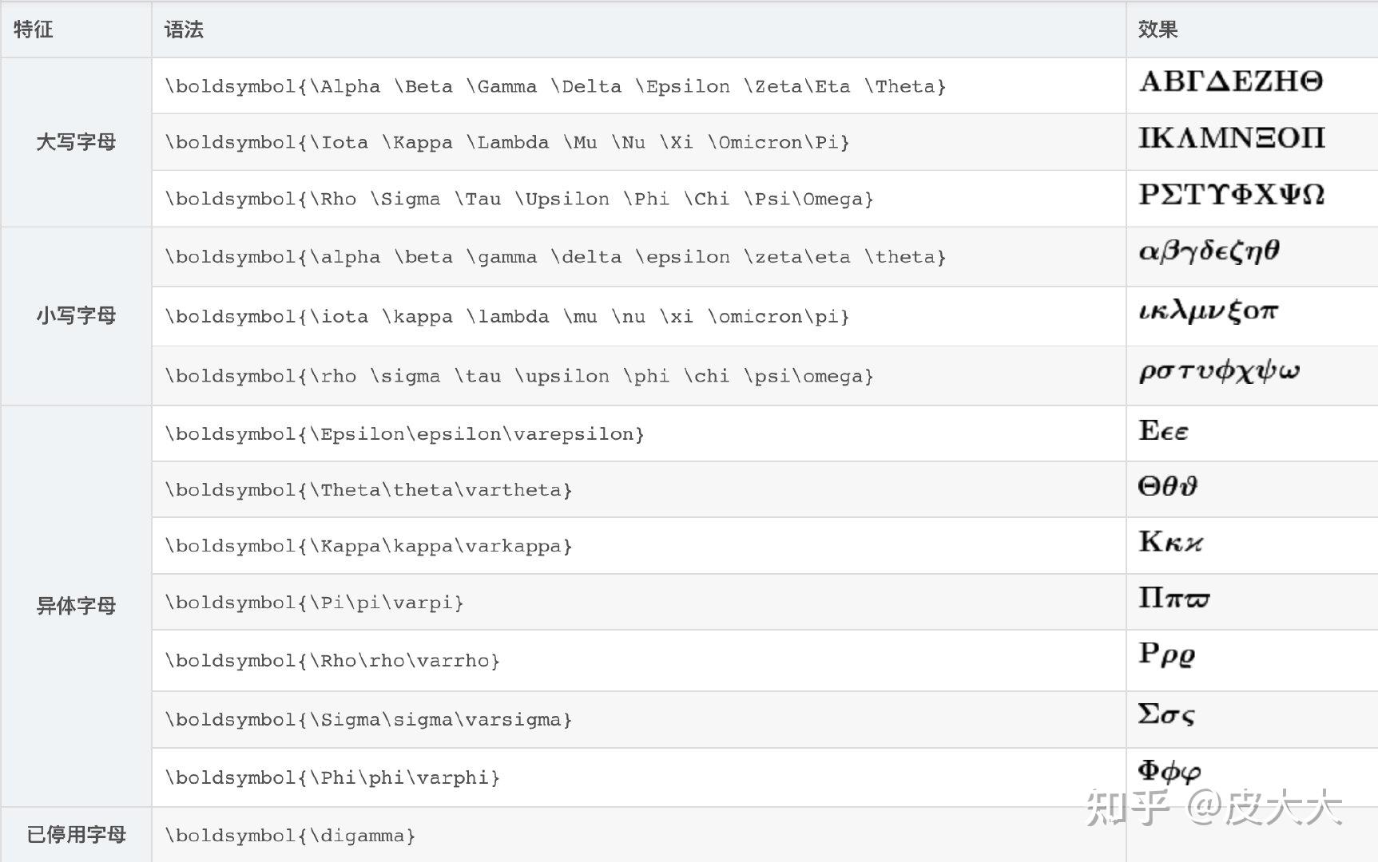Click the rendered Σσς variant symbols
This screenshot has width=1378, height=862.
coord(1166,714)
